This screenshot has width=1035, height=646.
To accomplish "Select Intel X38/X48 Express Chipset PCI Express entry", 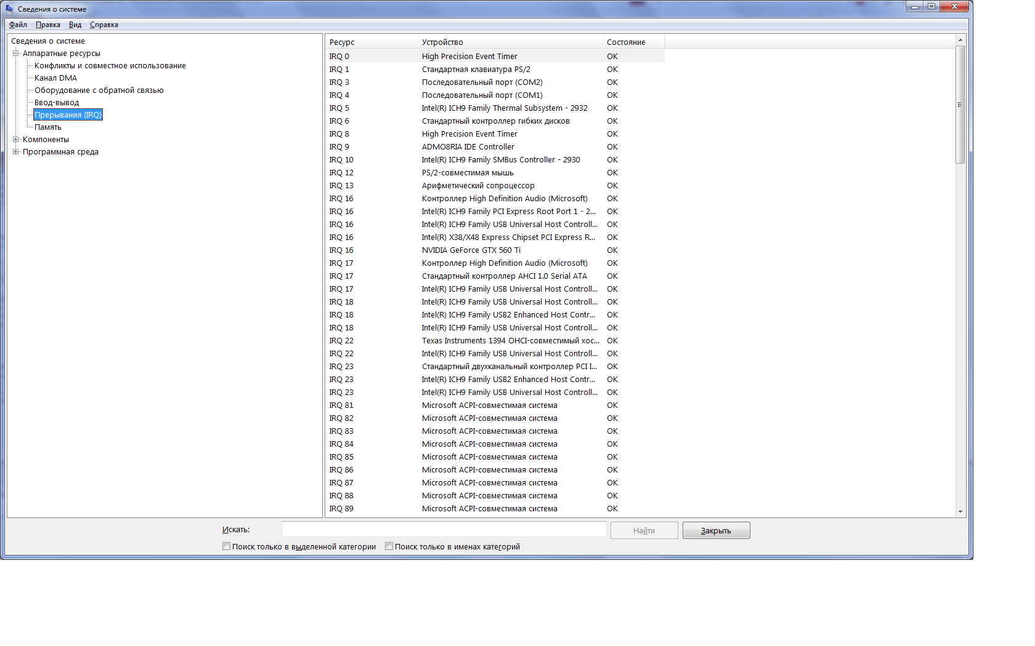I will point(495,237).
